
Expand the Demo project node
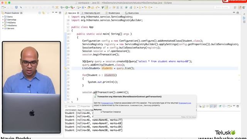coord(3,17)
